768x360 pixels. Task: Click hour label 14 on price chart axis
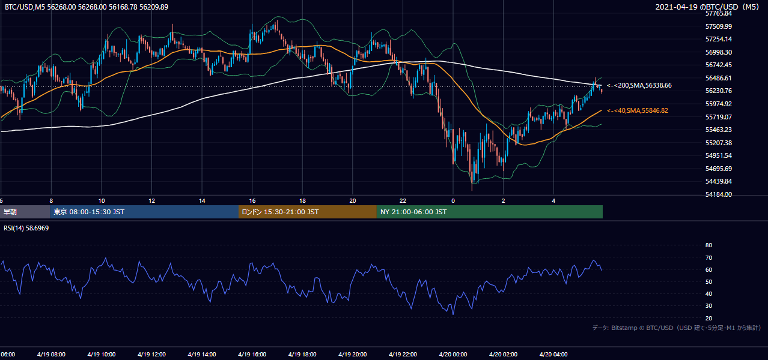203,200
